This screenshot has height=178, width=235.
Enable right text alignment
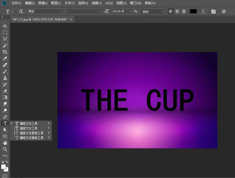pos(183,12)
